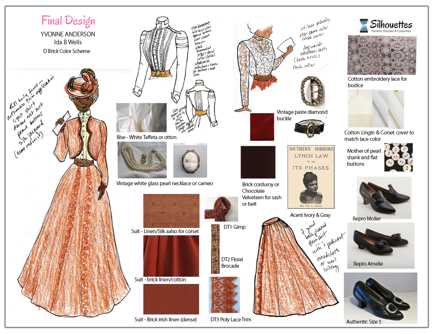Viewport: 433px width, 334px height.
Task: Click the "Suit - brick linen/cotton" caption
Action: (x=160, y=280)
